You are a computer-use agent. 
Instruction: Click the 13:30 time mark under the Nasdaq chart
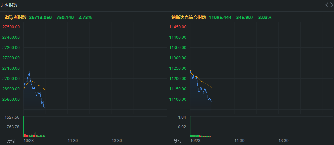click(284, 141)
